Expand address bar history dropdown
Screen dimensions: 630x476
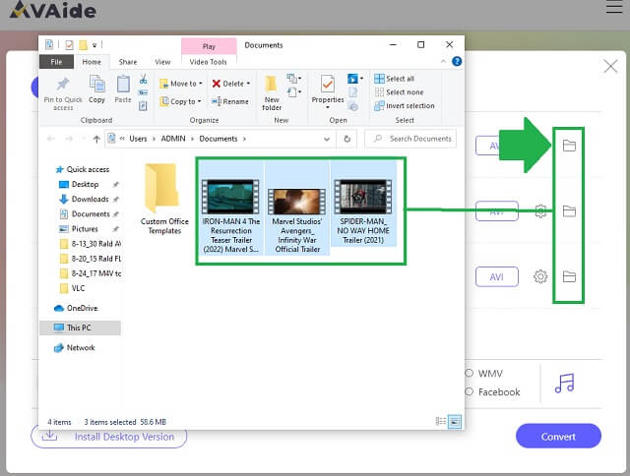click(x=327, y=139)
